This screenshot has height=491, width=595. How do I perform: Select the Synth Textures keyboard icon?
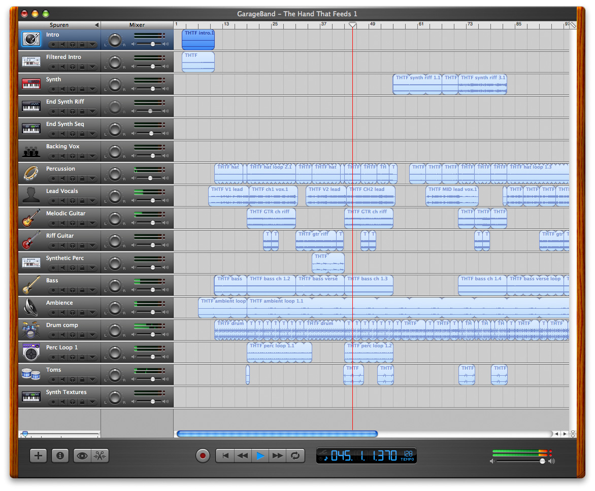(x=31, y=397)
